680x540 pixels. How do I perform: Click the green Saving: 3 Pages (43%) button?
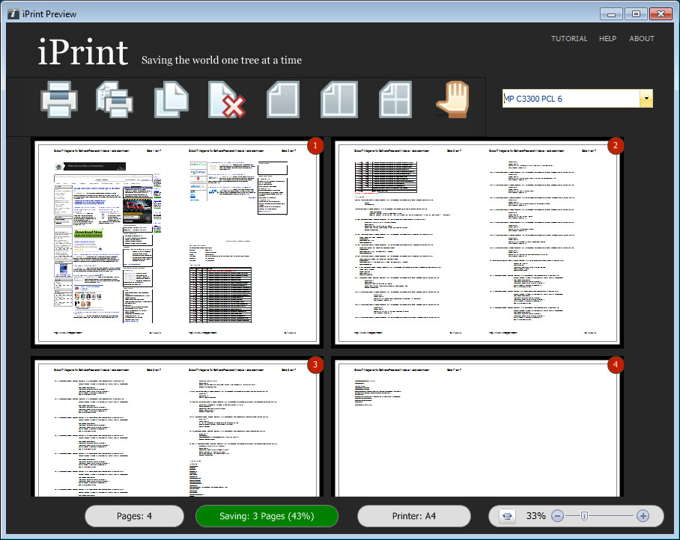tap(267, 516)
